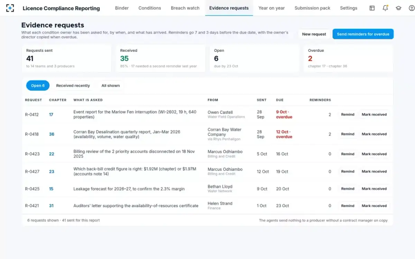Mark request R-0427 as received
This screenshot has width=415, height=259.
point(374,172)
